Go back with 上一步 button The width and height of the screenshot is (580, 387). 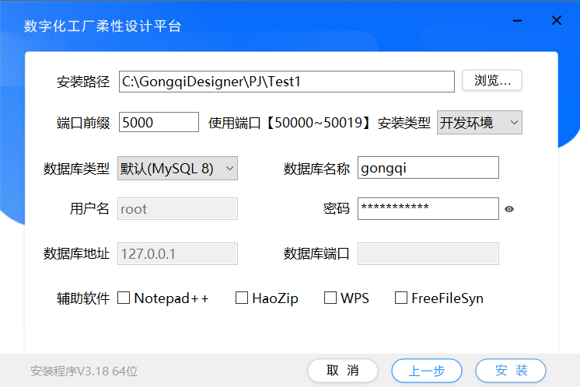pyautogui.click(x=427, y=370)
